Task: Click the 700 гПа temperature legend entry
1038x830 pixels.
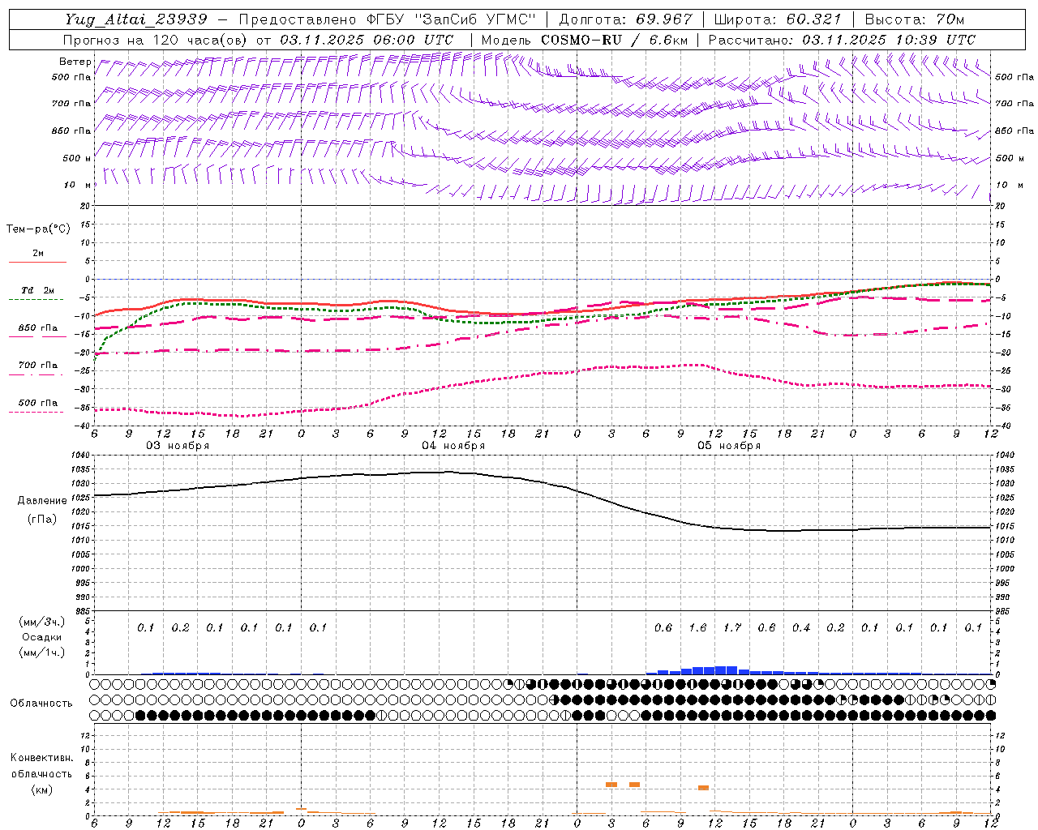Action: [x=38, y=366]
